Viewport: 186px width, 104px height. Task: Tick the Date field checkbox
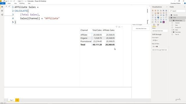tap(172, 25)
